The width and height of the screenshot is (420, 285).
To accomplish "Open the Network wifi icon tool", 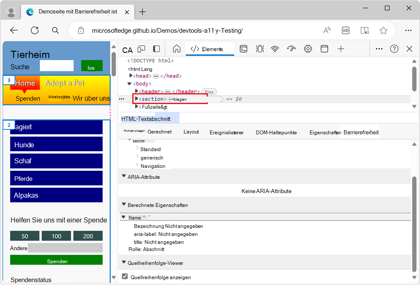I will click(x=275, y=49).
